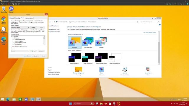Click the VMware Player pause button
This screenshot has height=106, width=189.
(9, 4)
